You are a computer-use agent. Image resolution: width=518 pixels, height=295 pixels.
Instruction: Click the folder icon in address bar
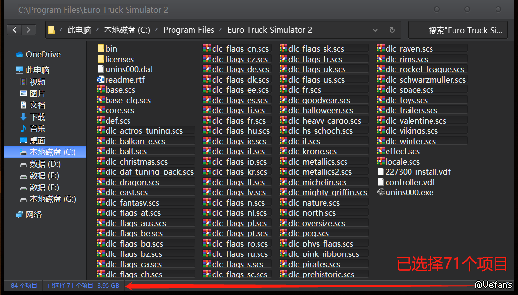coord(51,30)
